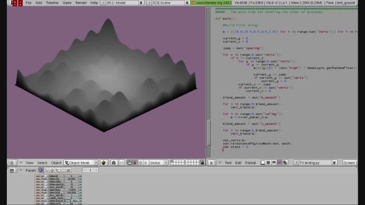This screenshot has width=365, height=205.
Task: Click the TX:testing.py name field
Action: pos(315,163)
